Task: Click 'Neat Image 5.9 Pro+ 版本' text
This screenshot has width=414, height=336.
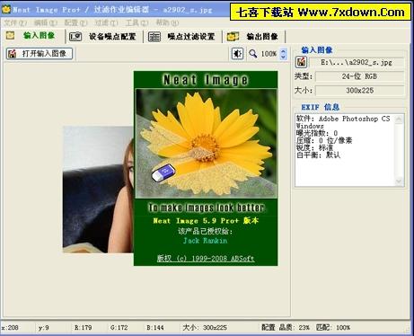Action: (x=206, y=221)
